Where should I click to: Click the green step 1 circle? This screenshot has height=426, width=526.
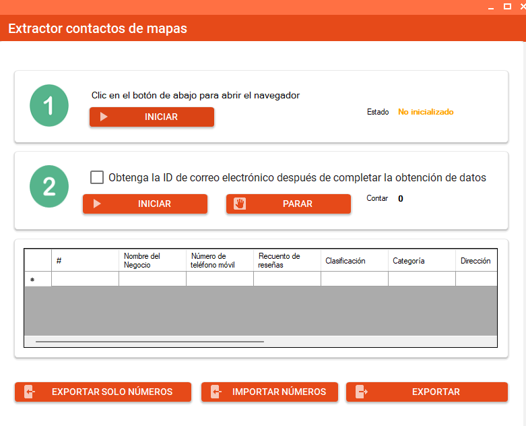(49, 105)
